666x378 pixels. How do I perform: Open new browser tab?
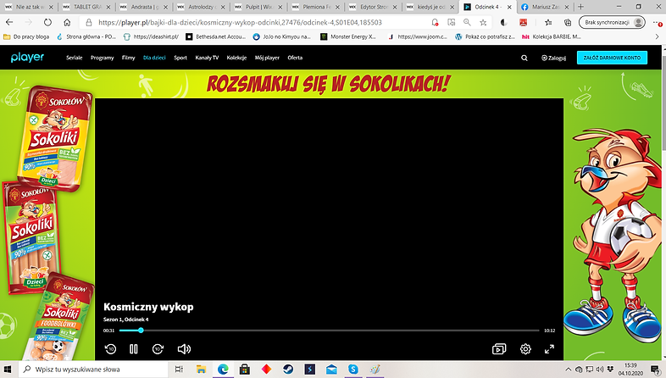[x=580, y=7]
